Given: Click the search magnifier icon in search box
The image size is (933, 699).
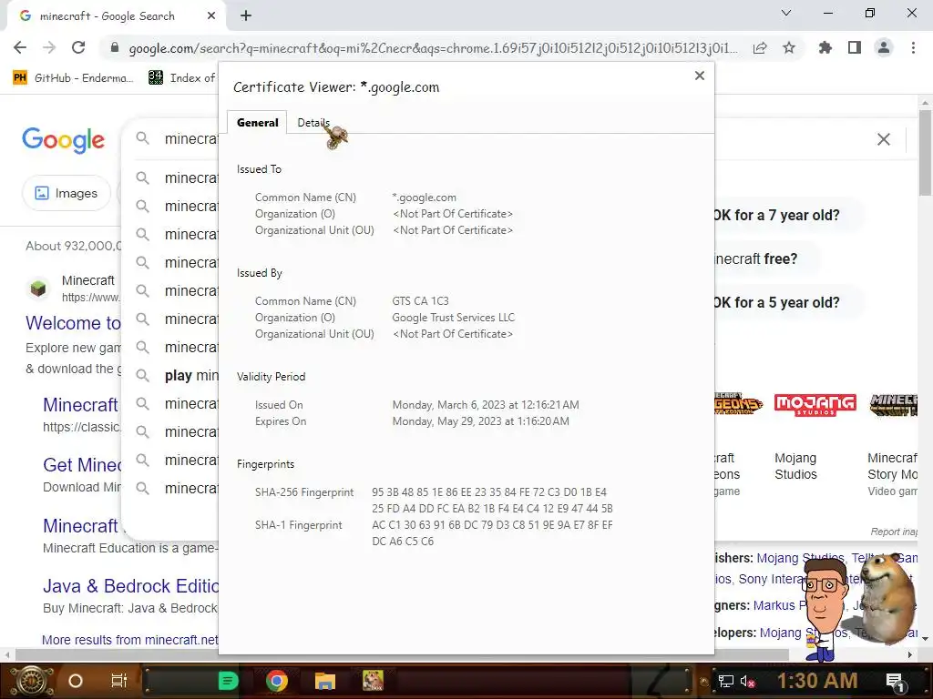Looking at the screenshot, I should pyautogui.click(x=142, y=138).
